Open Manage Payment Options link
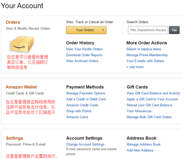 86,93
